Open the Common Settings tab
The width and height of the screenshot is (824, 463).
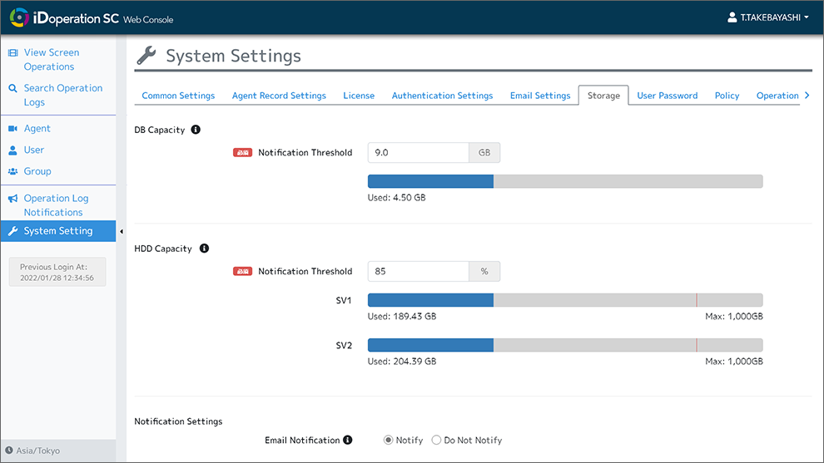[178, 96]
